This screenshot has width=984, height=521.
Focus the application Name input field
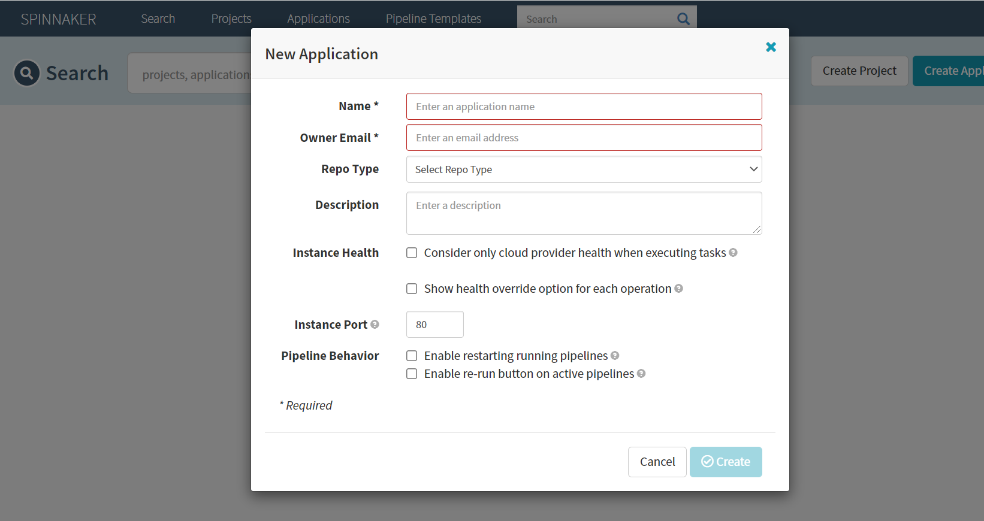[584, 107]
